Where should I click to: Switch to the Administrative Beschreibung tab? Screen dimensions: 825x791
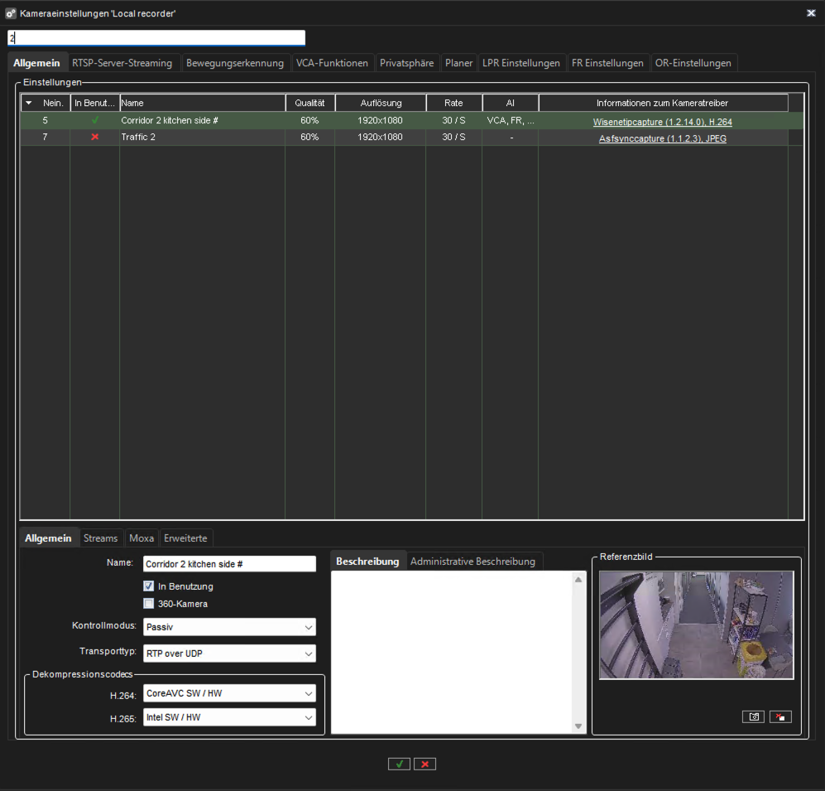(473, 561)
